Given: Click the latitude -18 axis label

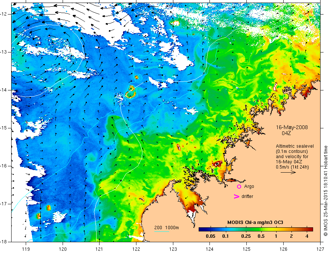Looking at the screenshot, I should coord(4,242).
